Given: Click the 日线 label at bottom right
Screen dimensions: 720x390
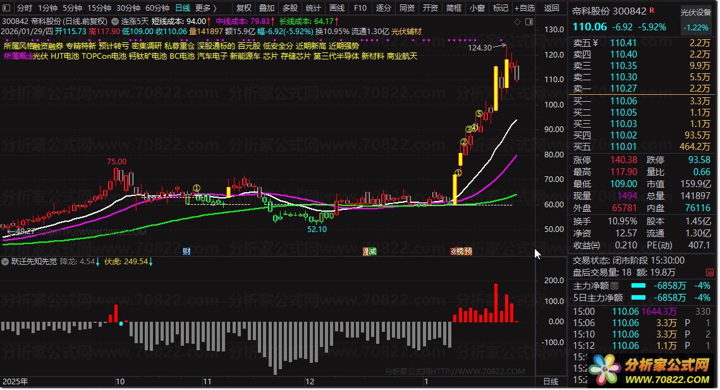Looking at the screenshot, I should [x=551, y=381].
